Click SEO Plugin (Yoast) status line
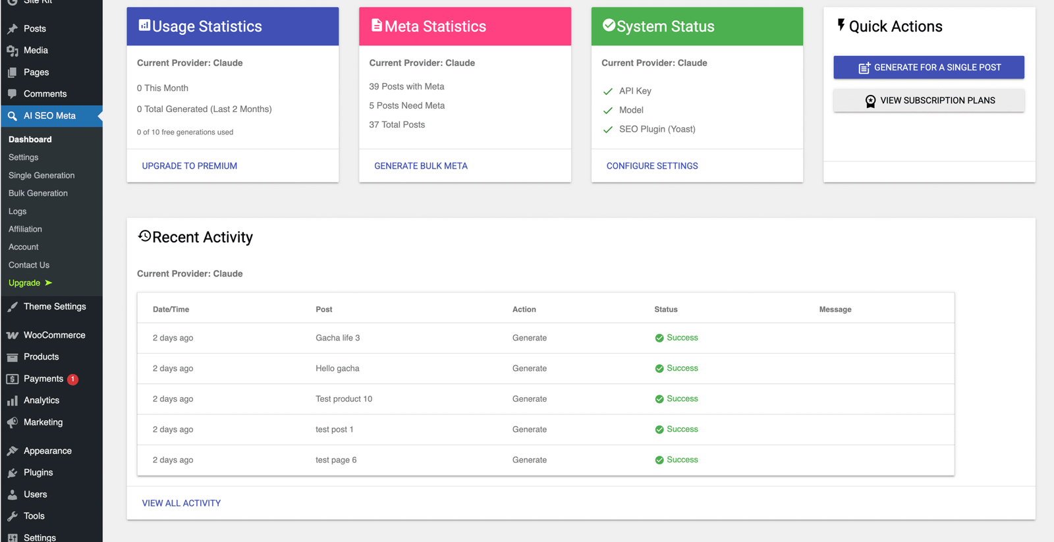This screenshot has height=542, width=1054. (x=650, y=129)
